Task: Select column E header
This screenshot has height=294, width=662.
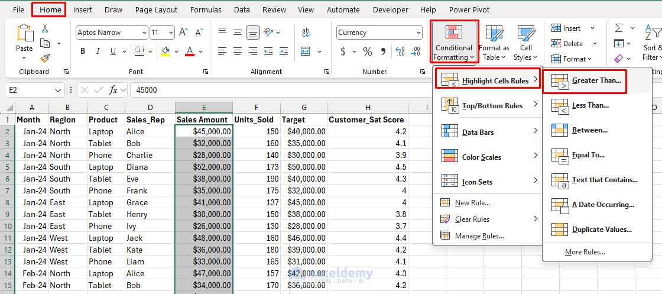Action: [203, 107]
